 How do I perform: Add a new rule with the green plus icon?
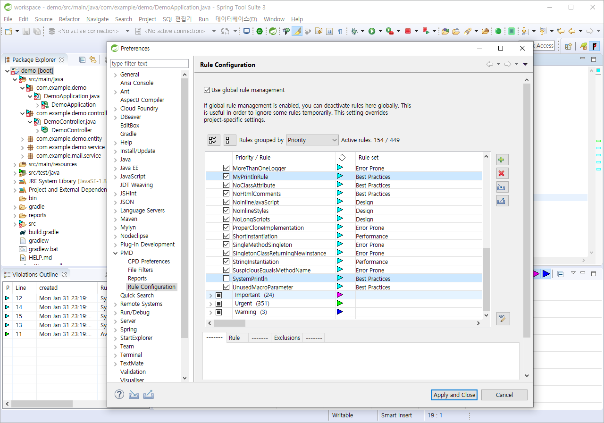(x=502, y=160)
